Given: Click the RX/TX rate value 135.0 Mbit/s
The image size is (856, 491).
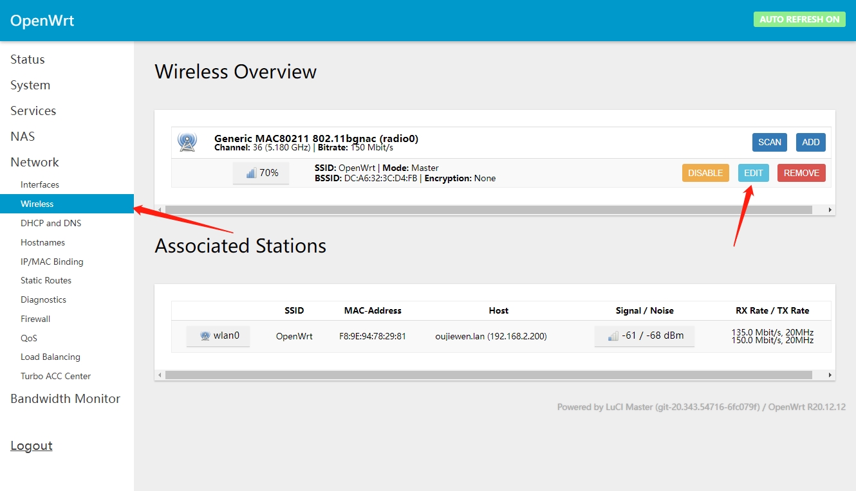Looking at the screenshot, I should click(x=772, y=332).
